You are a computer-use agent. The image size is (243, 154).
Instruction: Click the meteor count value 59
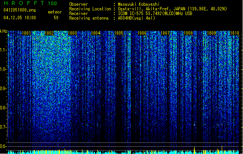coord(56,18)
